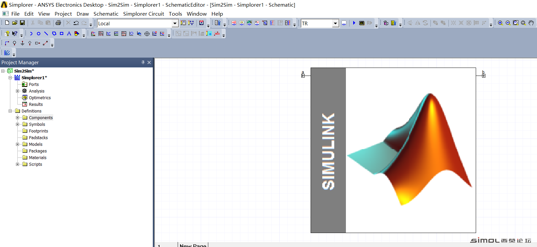Collapse the Simplorer1 design node
This screenshot has width=537, height=247.
10,78
